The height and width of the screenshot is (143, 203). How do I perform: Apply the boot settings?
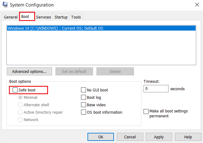coord(159,137)
